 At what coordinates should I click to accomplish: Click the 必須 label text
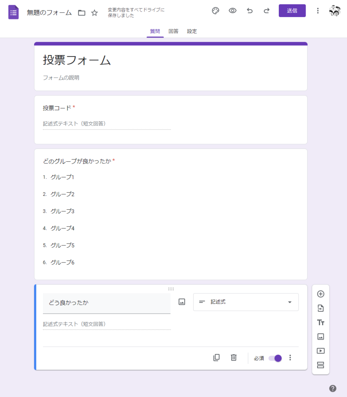[259, 358]
